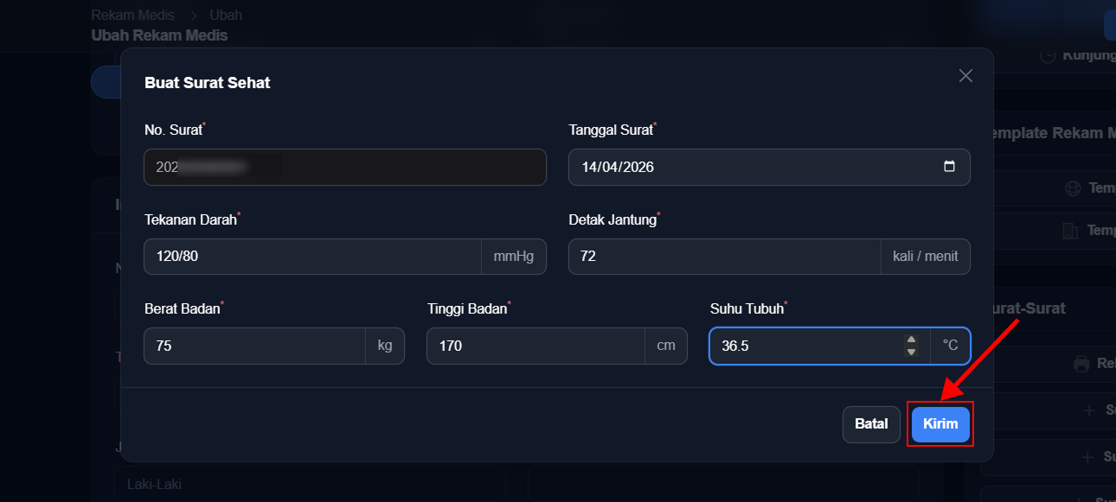The image size is (1116, 502).
Task: Cancel with the Batal button
Action: (871, 424)
